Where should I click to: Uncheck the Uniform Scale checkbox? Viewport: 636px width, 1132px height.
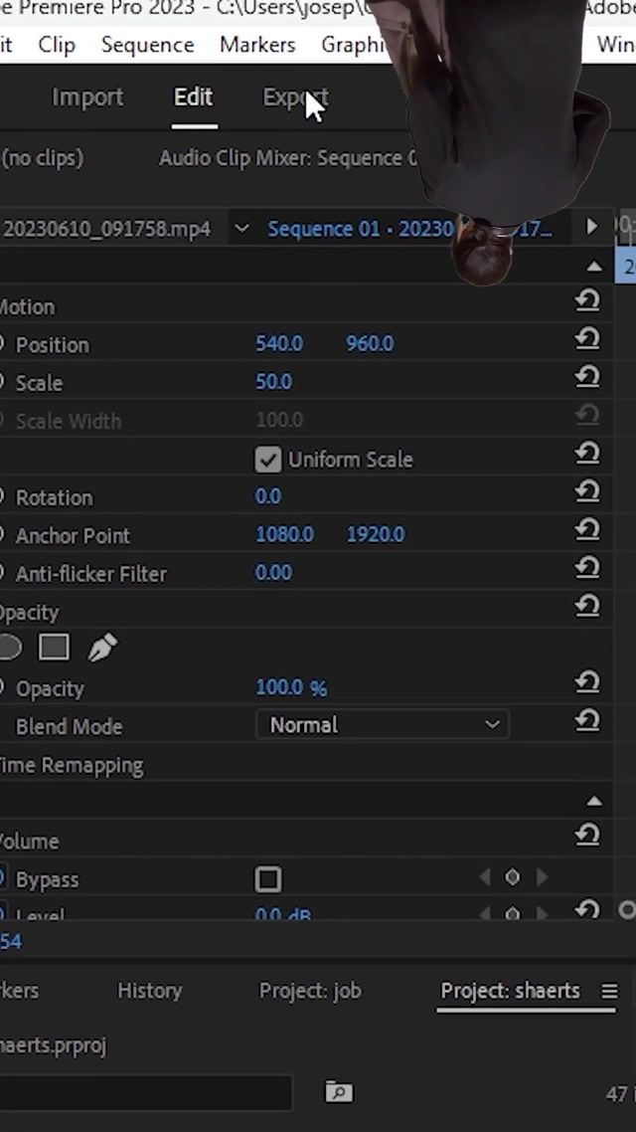click(x=267, y=460)
